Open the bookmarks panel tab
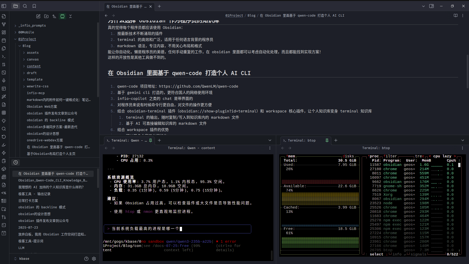This screenshot has width=469, height=264. pos(34,6)
